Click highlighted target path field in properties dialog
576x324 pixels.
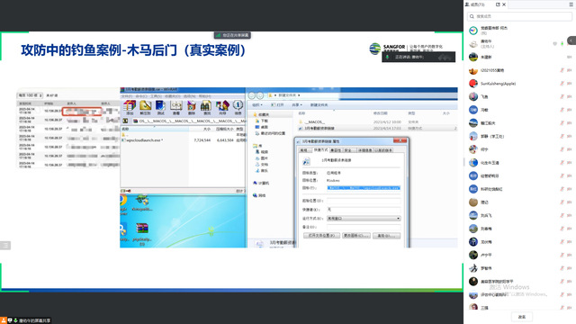[x=364, y=188]
